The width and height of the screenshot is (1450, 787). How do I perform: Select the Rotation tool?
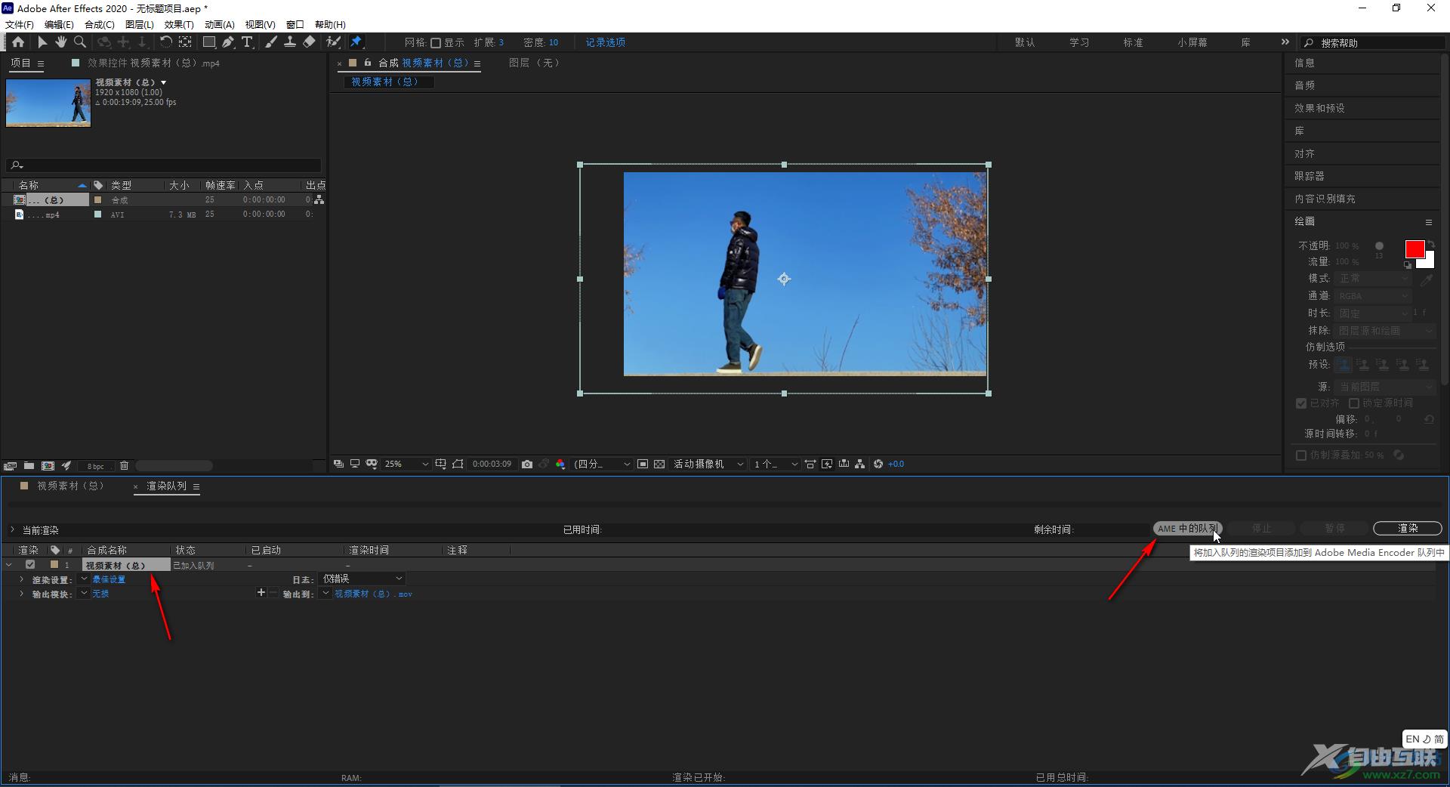point(165,42)
